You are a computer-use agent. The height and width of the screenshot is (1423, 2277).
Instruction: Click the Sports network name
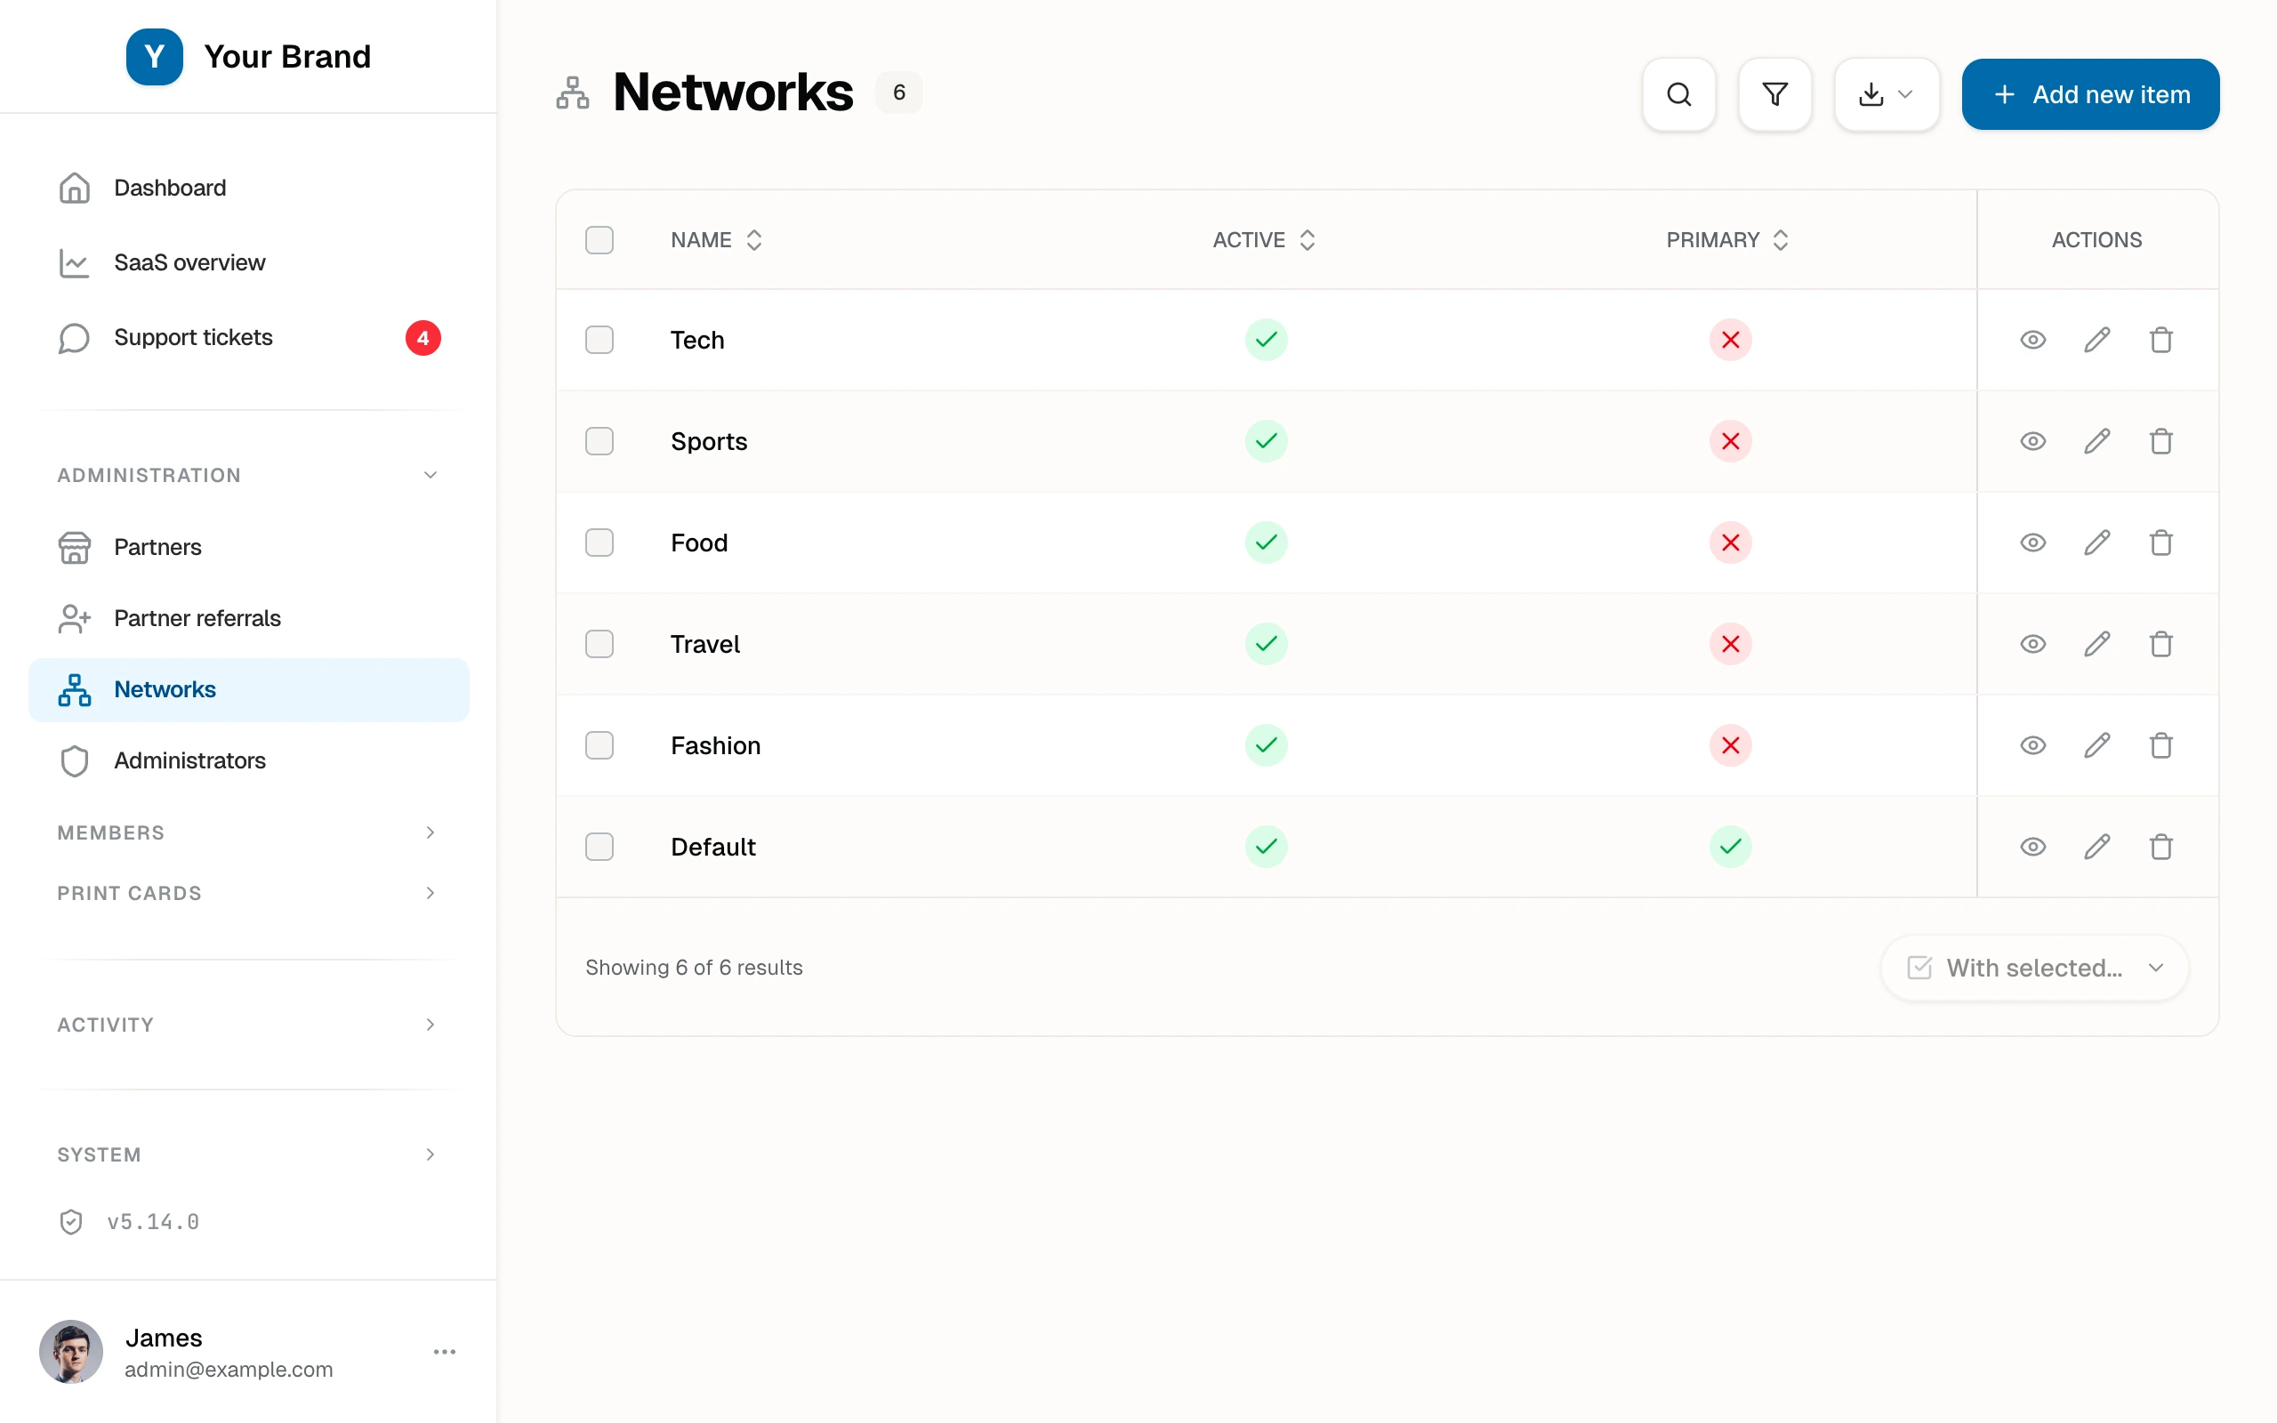point(709,441)
